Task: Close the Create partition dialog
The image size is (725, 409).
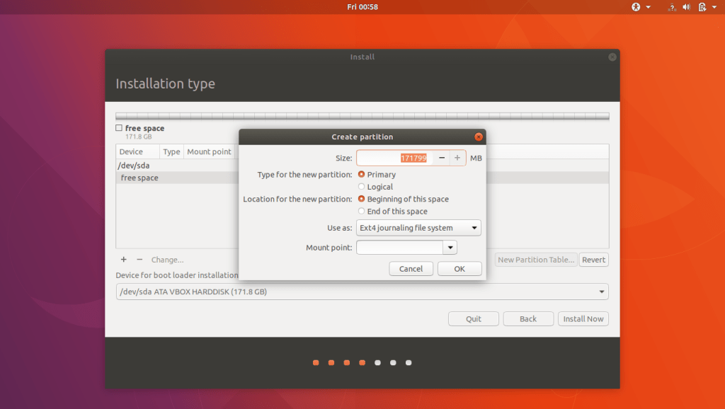Action: 479,137
